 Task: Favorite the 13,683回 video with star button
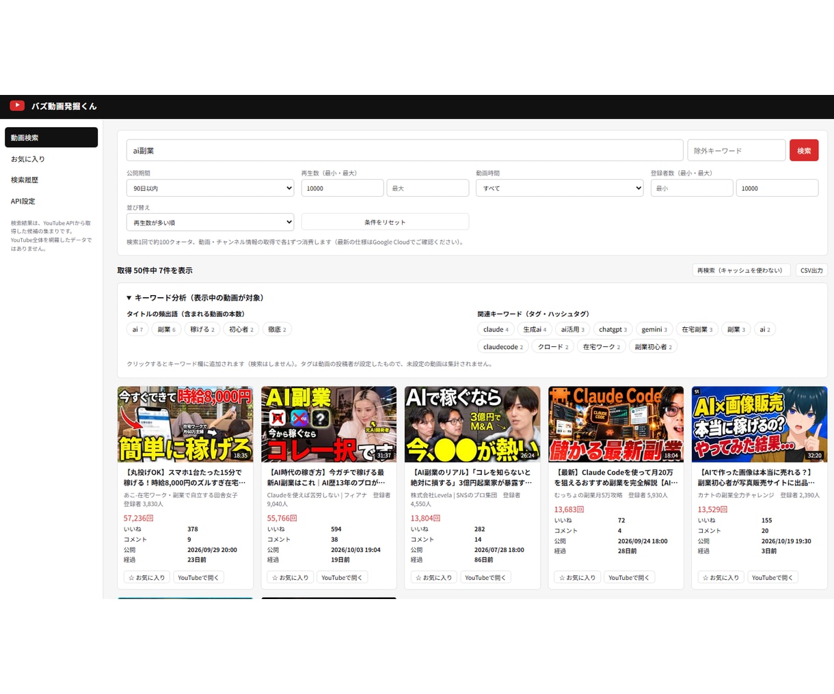pyautogui.click(x=578, y=577)
